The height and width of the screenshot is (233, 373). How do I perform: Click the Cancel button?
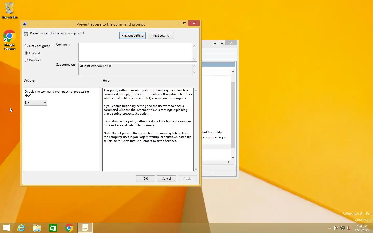click(x=166, y=179)
